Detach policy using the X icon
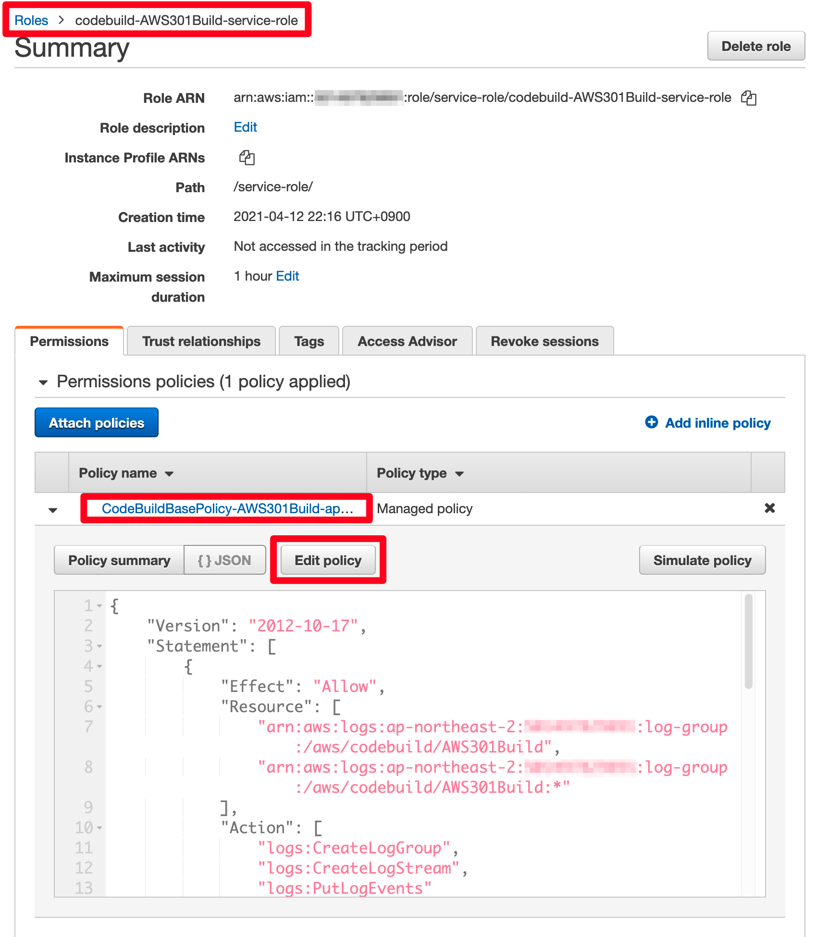The height and width of the screenshot is (937, 816). pyautogui.click(x=769, y=508)
